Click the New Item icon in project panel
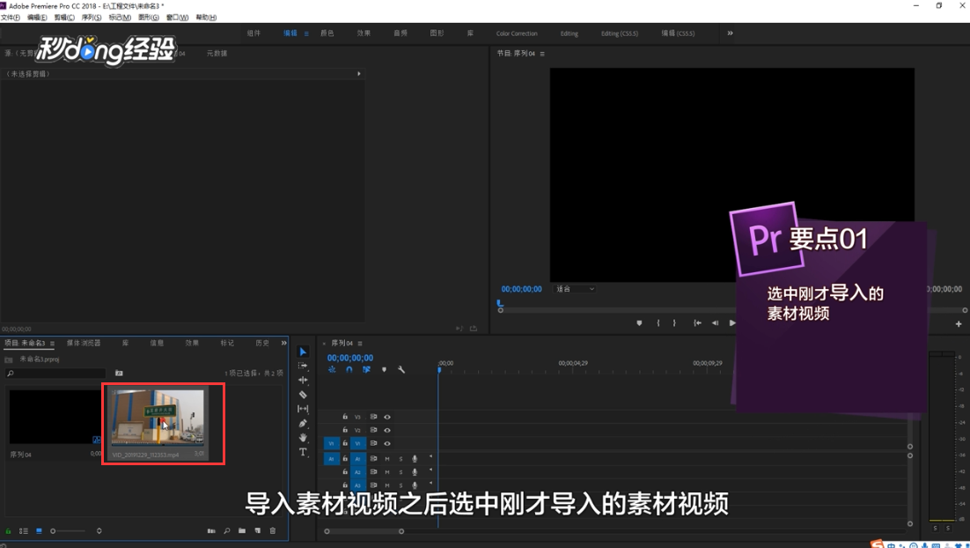The image size is (970, 548). point(257,530)
